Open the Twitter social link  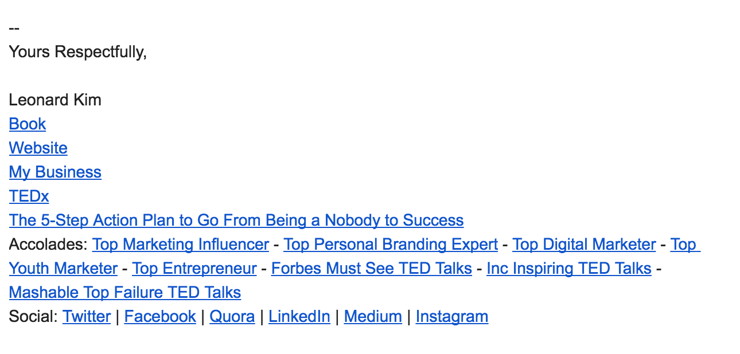click(87, 317)
